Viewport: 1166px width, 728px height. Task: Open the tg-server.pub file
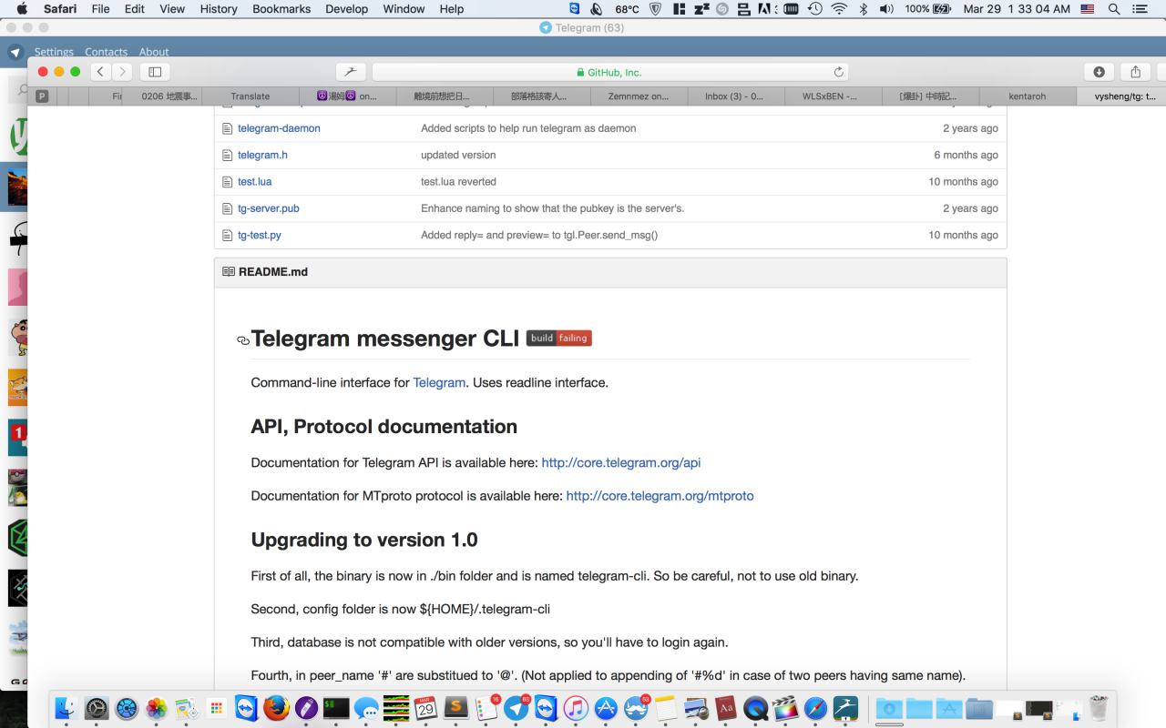coord(269,208)
